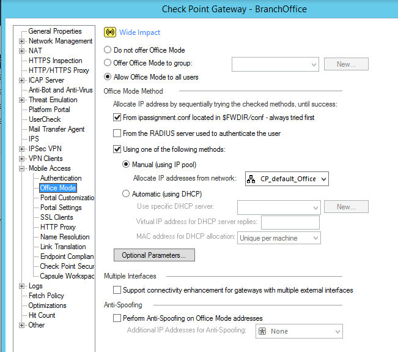Uncheck the ipassignment.conf allocation checkbox
398x352 pixels.
[117, 117]
